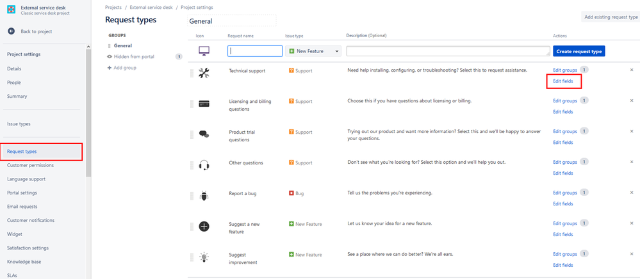The width and height of the screenshot is (640, 279).
Task: Click Edit fields for Technical support
Action: coord(563,81)
